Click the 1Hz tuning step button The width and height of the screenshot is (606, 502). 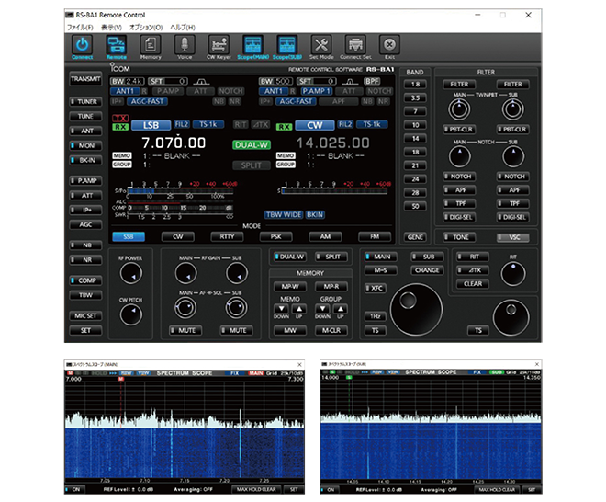tap(376, 316)
